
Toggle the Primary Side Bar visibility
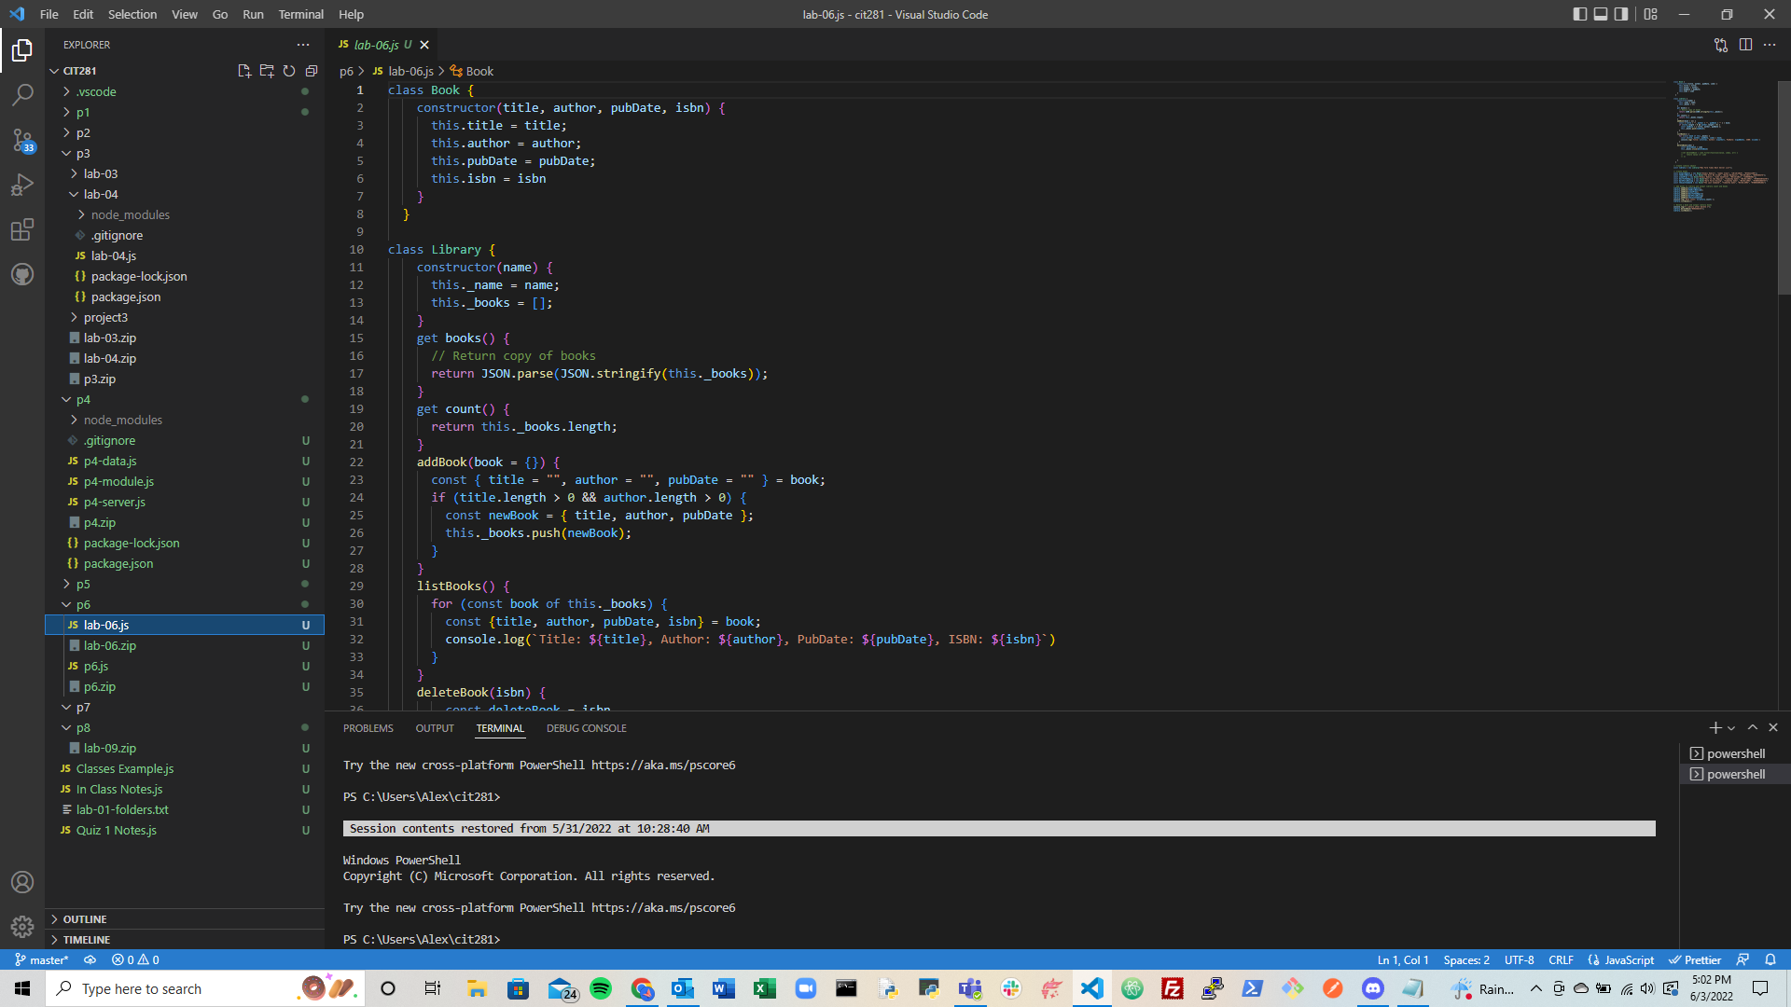click(1579, 14)
